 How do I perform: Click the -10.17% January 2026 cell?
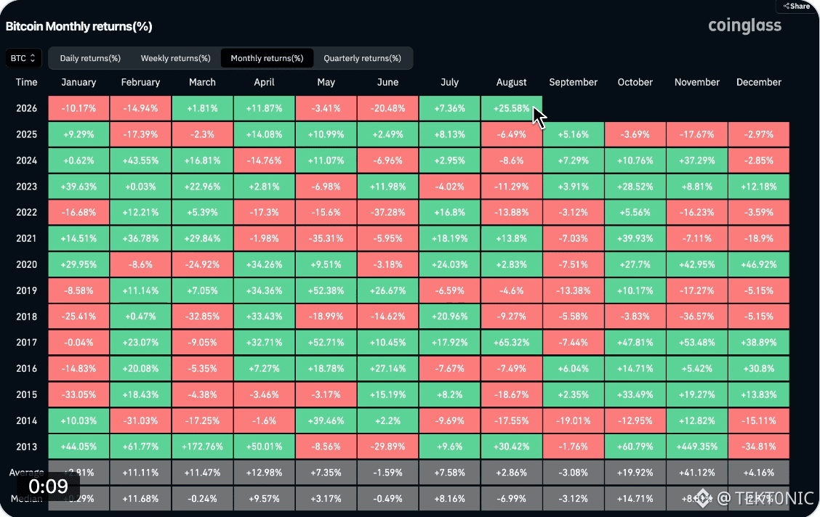tap(79, 108)
